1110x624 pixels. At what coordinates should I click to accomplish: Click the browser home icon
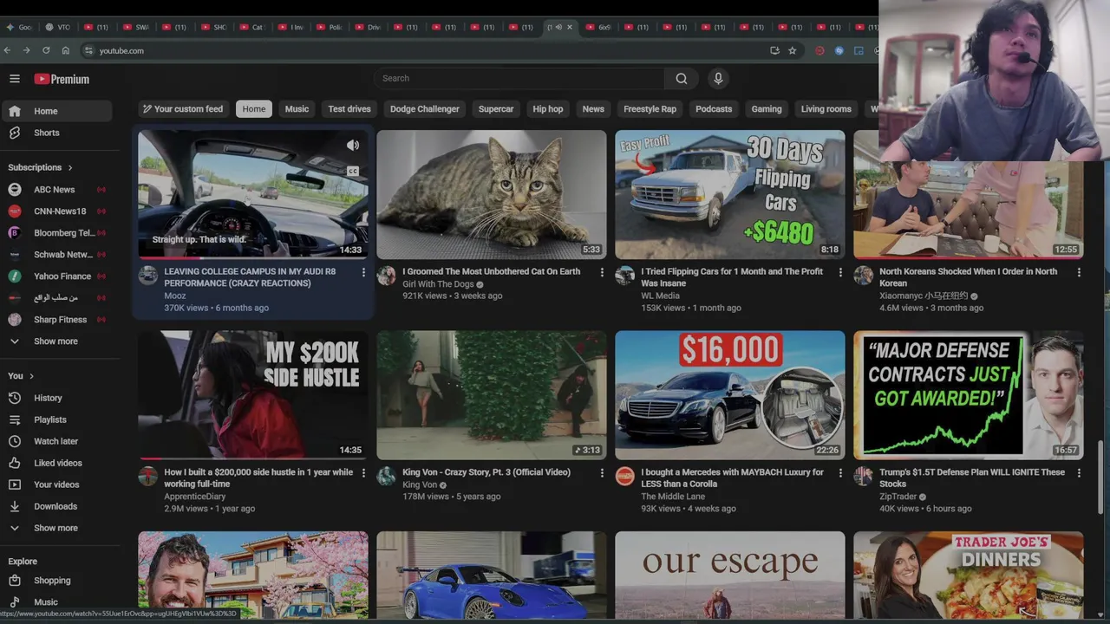tap(65, 50)
